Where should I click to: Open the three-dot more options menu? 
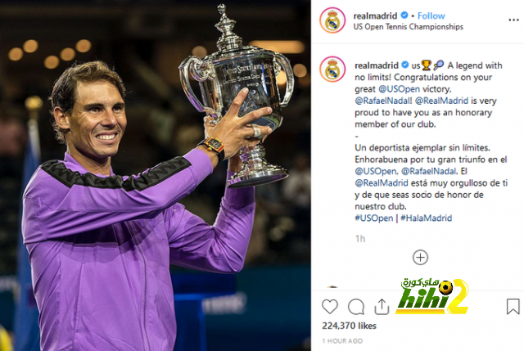coord(513,20)
